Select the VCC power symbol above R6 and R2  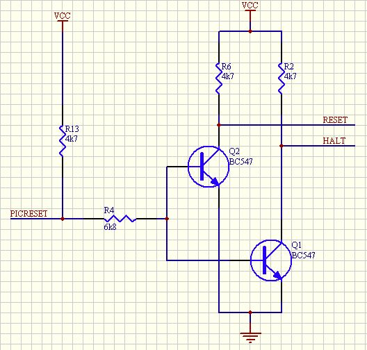pyautogui.click(x=250, y=8)
